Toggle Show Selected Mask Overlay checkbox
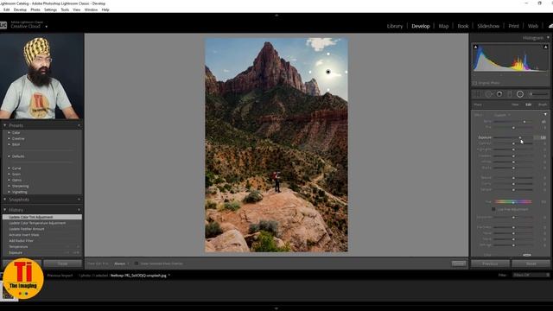The height and width of the screenshot is (311, 553). click(x=137, y=263)
